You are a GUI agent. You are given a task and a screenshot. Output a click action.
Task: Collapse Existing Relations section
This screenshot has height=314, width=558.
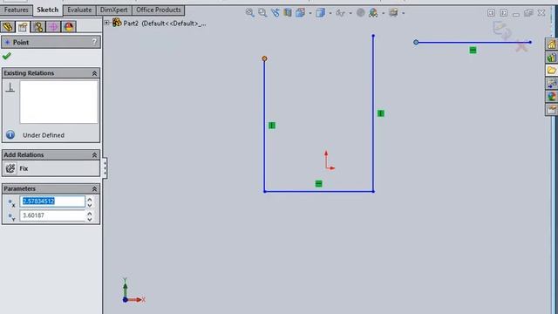point(94,73)
